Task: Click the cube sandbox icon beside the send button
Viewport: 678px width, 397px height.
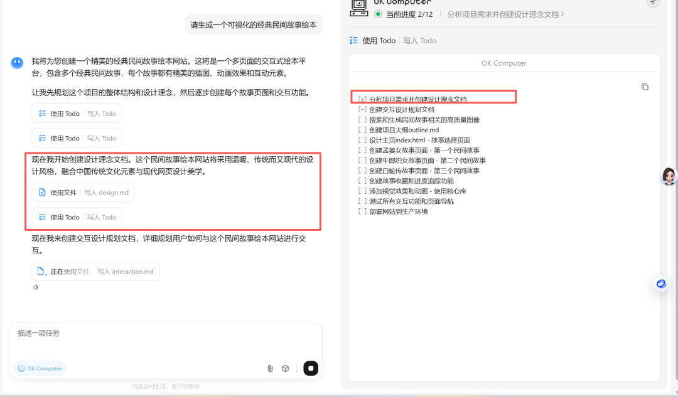Action: point(285,368)
